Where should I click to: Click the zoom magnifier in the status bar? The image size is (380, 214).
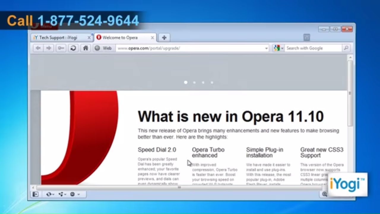(x=324, y=194)
